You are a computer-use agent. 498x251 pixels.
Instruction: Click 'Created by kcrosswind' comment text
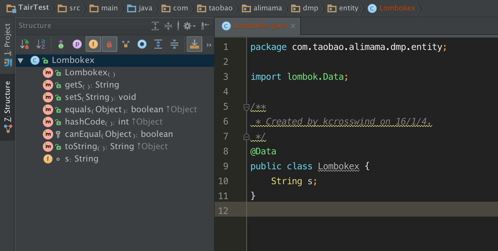pos(349,121)
